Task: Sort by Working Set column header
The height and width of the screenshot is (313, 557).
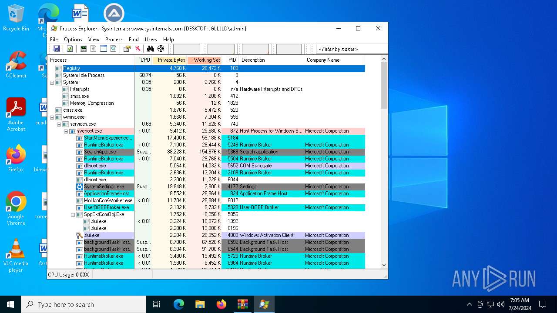Action: pyautogui.click(x=205, y=60)
